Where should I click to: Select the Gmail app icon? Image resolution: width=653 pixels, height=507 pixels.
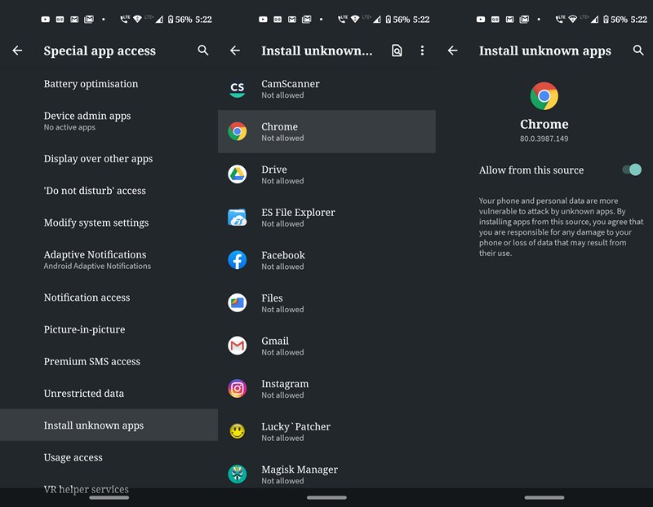237,346
